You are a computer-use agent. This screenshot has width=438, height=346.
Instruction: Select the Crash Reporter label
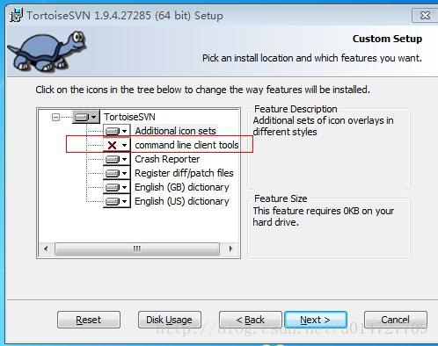tap(167, 159)
